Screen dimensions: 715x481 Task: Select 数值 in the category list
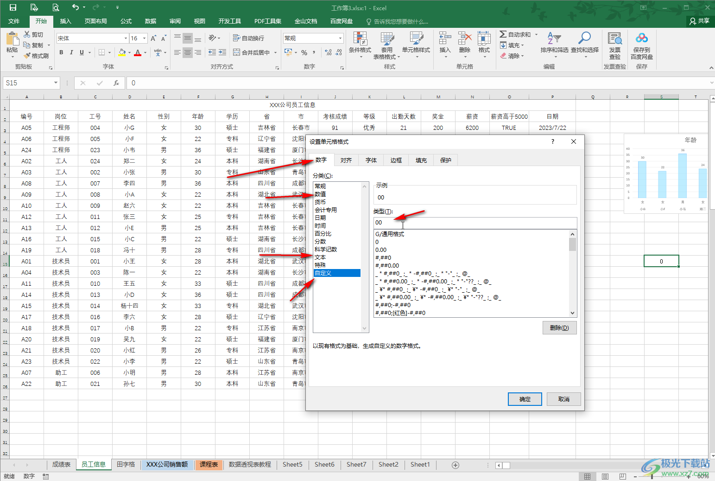click(x=320, y=194)
